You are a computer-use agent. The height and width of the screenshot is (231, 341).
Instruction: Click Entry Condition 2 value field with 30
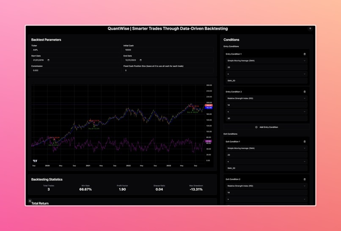click(x=267, y=118)
